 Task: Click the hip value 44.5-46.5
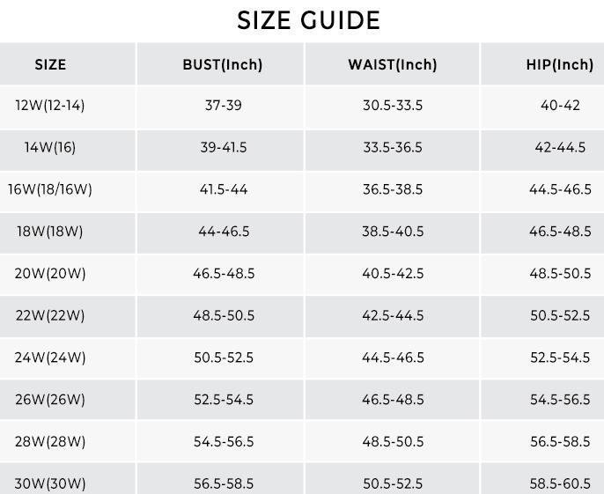pyautogui.click(x=560, y=189)
